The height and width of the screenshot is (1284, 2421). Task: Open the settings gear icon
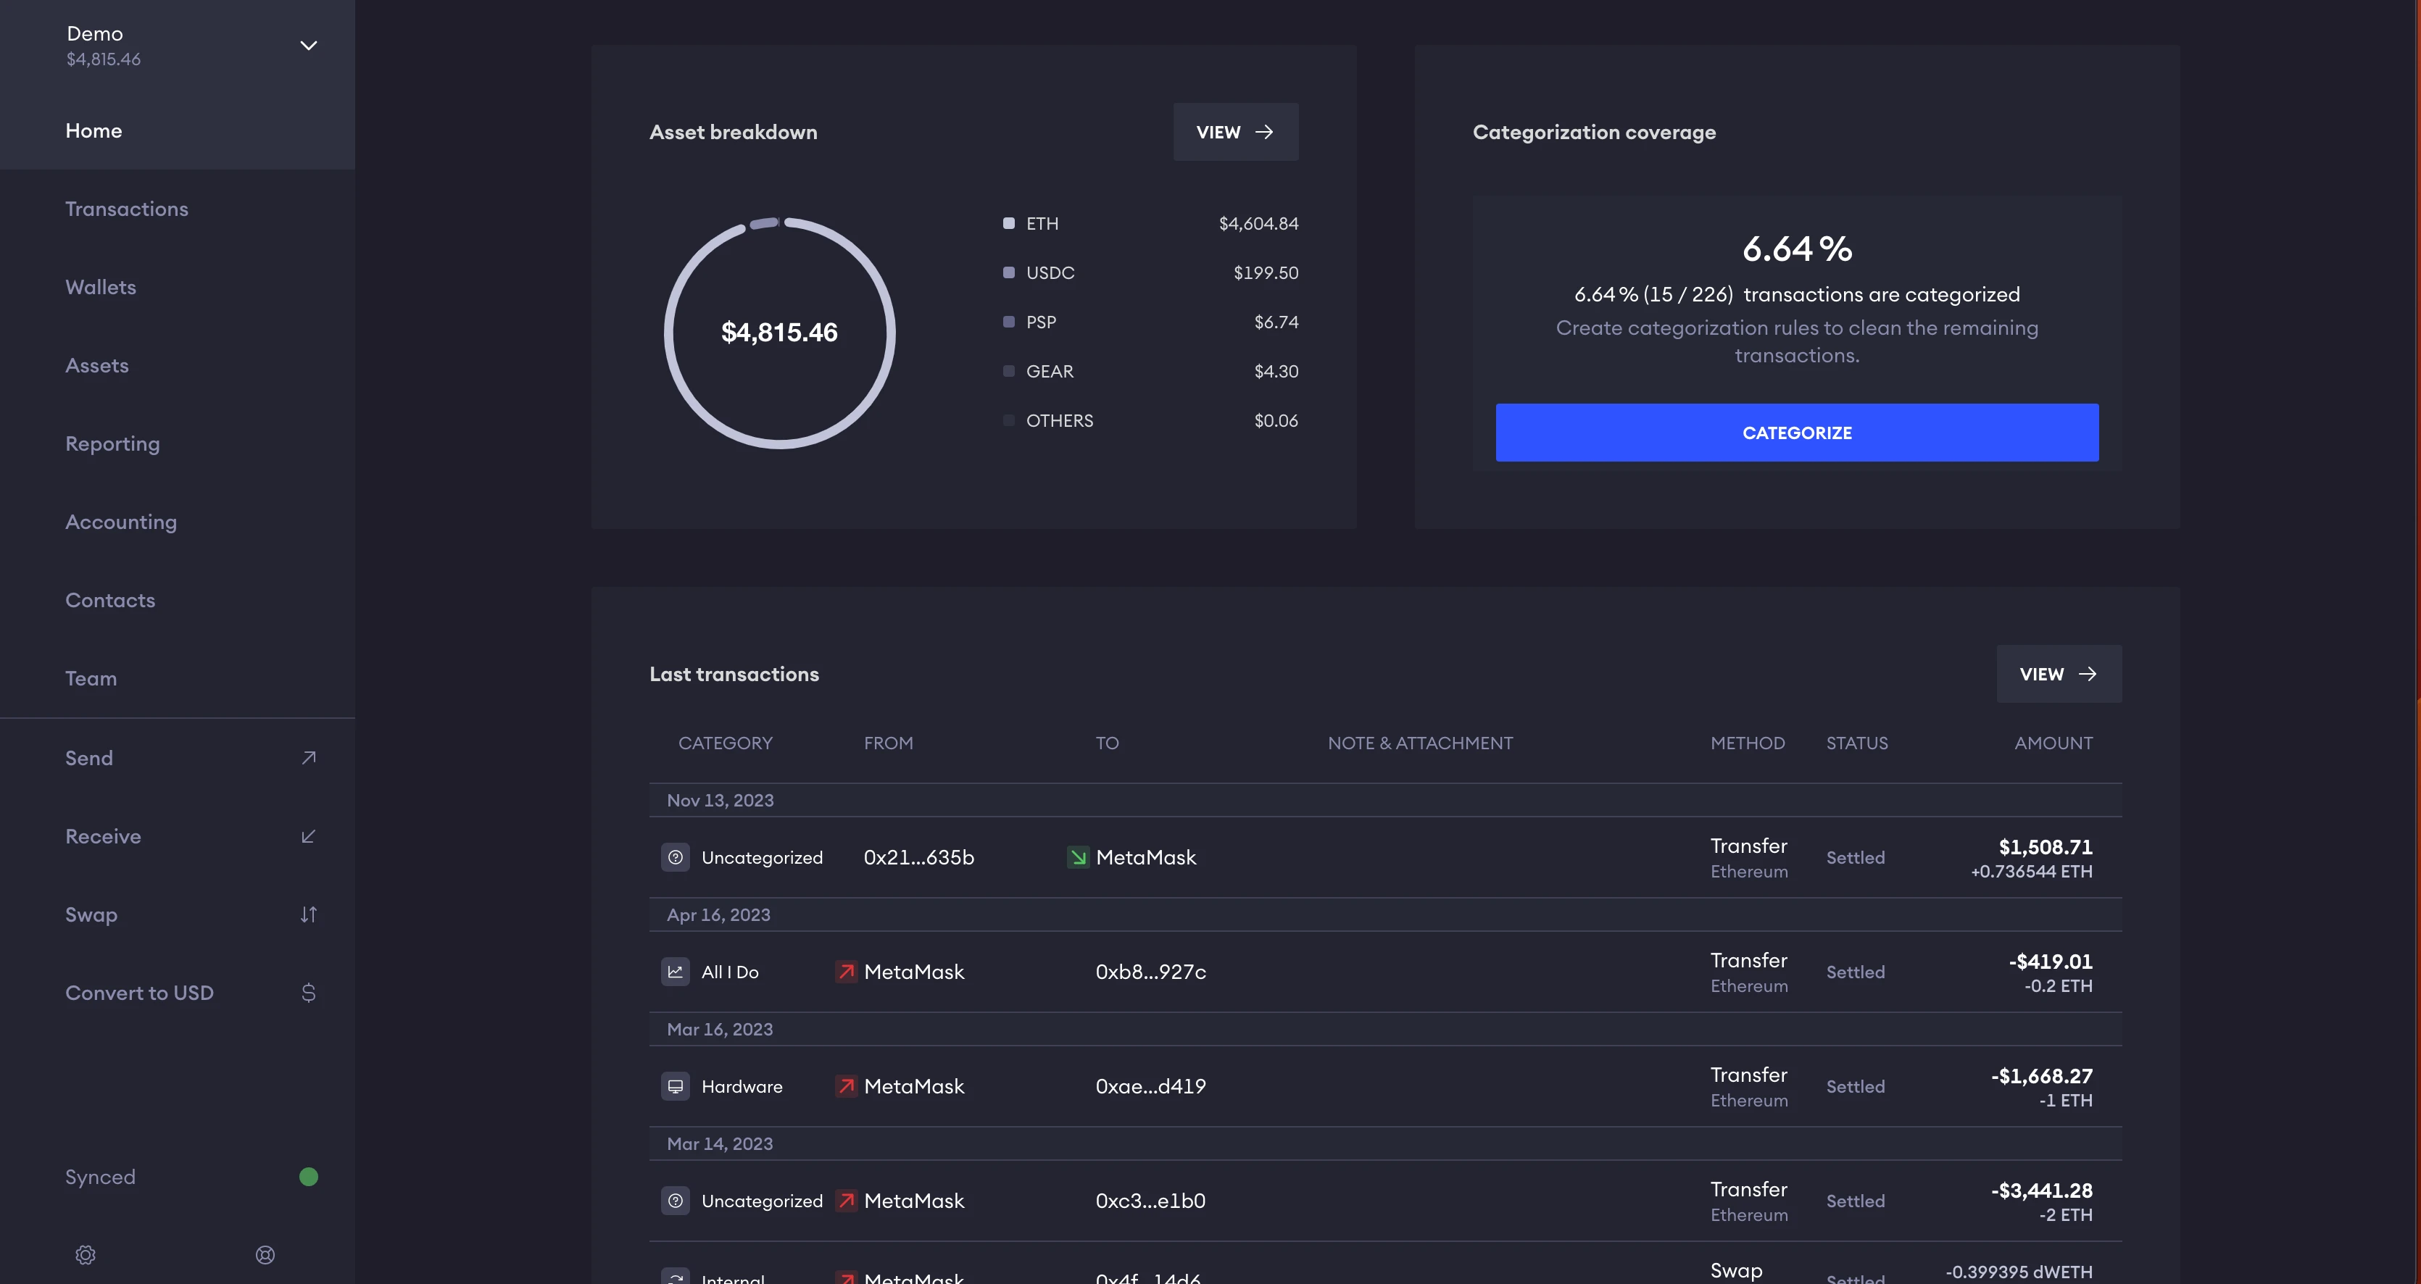[x=86, y=1255]
